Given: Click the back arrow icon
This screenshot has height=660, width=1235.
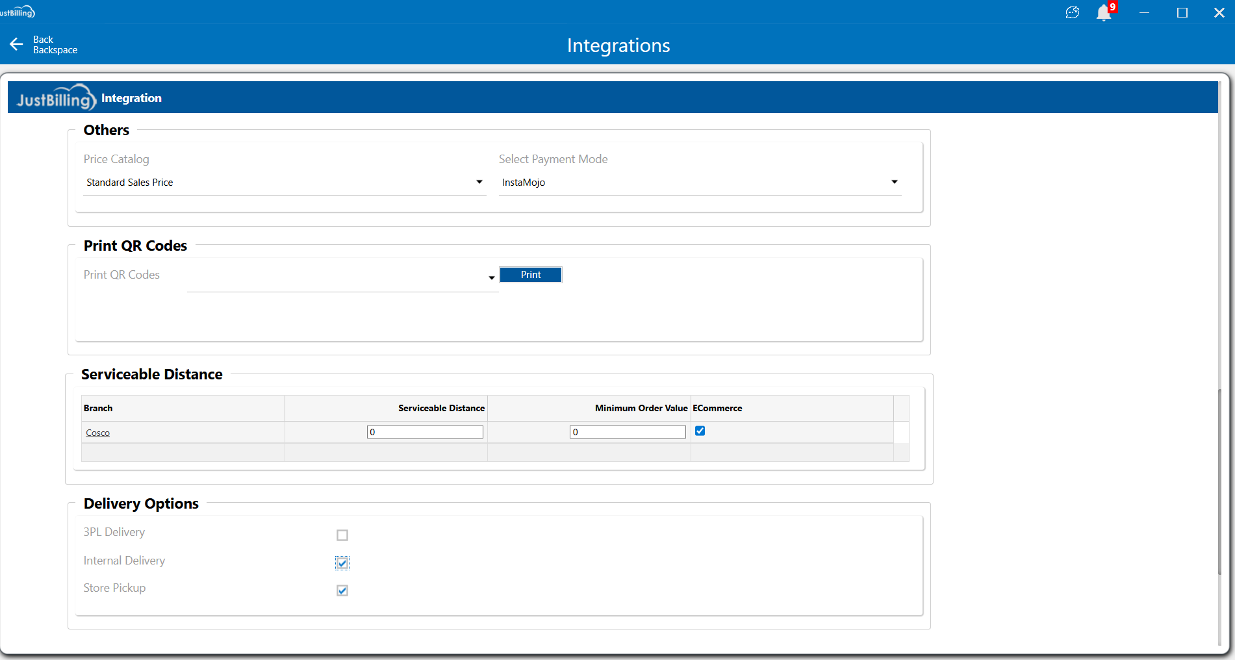Looking at the screenshot, I should coord(17,44).
